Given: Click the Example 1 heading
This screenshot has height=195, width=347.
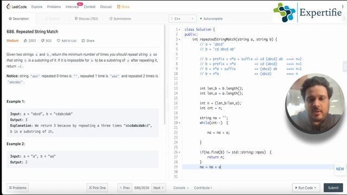Looking at the screenshot, I should pos(16,101).
